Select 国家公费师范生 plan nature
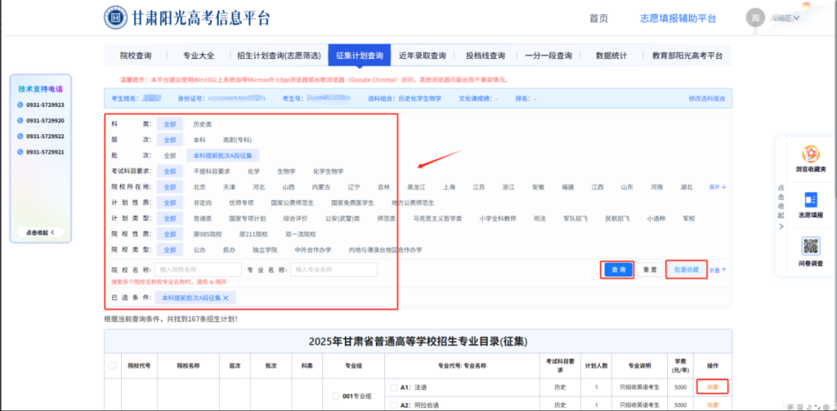The height and width of the screenshot is (411, 837). (292, 203)
